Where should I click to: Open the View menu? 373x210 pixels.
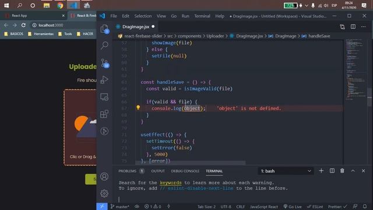pyautogui.click(x=161, y=16)
